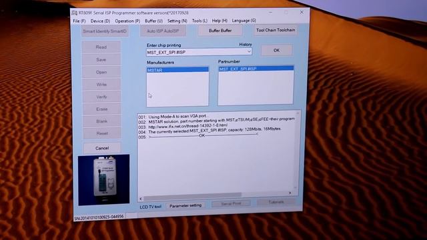Select MSTAR in Manufacturers list
This screenshot has height=240, width=427.
(x=177, y=70)
